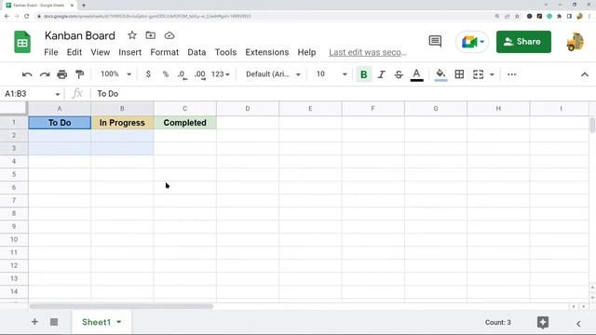Toggle Italic formatting

(381, 74)
